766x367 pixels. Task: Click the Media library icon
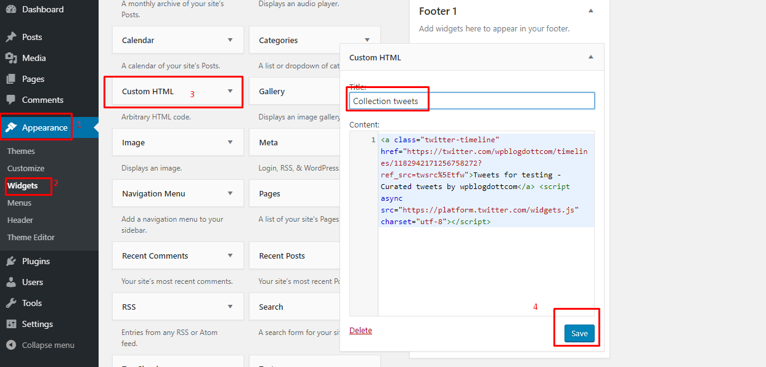pos(11,58)
